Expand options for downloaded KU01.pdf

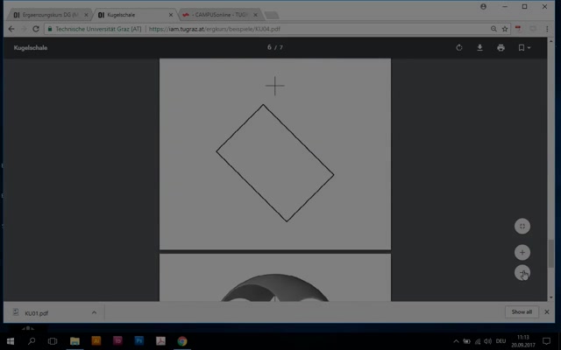[95, 311]
